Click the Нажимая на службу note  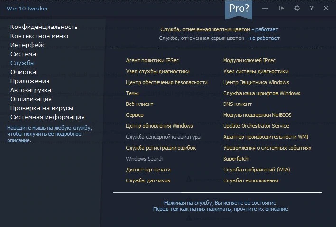pyautogui.click(x=220, y=203)
